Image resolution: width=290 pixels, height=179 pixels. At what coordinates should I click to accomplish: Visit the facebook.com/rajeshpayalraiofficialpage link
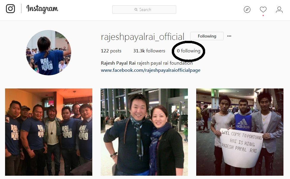[x=150, y=70]
